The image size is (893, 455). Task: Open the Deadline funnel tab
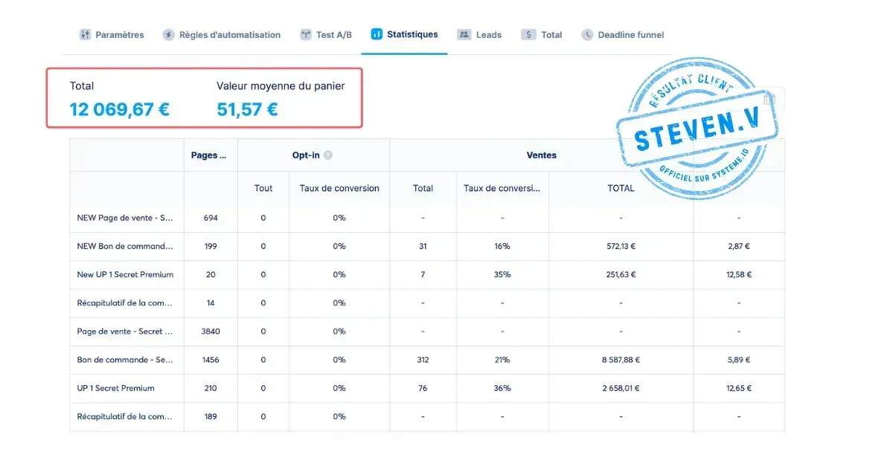[x=629, y=34]
